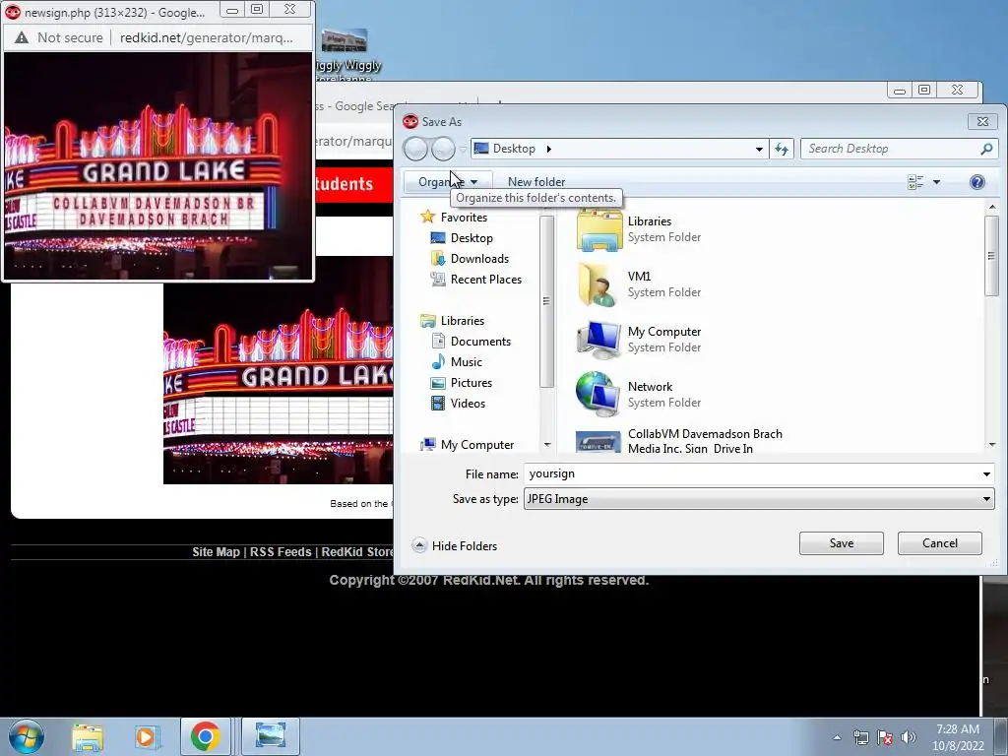Click the redkid.net URL in popup window
Screen dimensions: 1008x756
point(206,38)
